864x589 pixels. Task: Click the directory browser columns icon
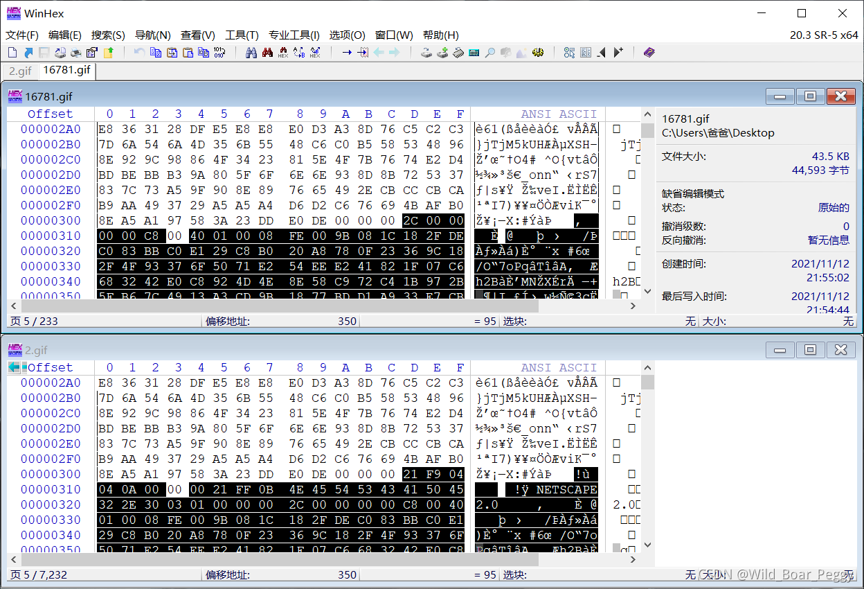coord(585,52)
